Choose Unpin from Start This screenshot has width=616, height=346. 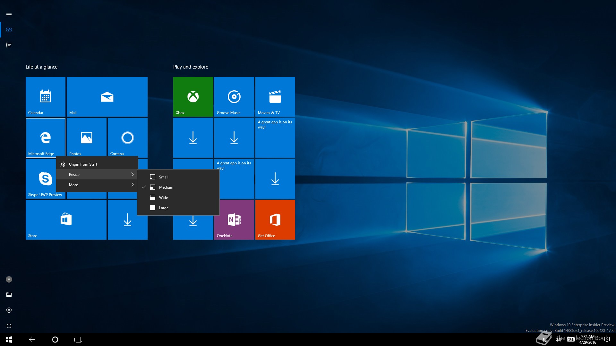coord(97,164)
